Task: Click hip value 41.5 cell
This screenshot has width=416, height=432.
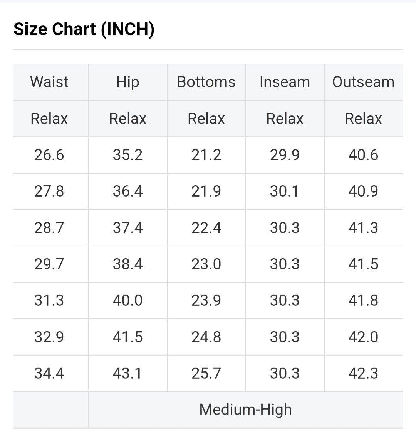Action: click(127, 337)
